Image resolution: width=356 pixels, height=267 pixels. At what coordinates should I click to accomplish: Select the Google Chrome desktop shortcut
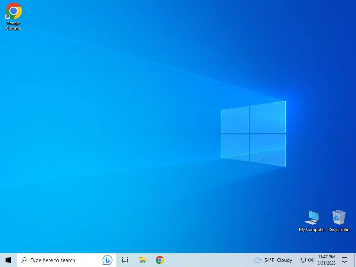point(14,16)
